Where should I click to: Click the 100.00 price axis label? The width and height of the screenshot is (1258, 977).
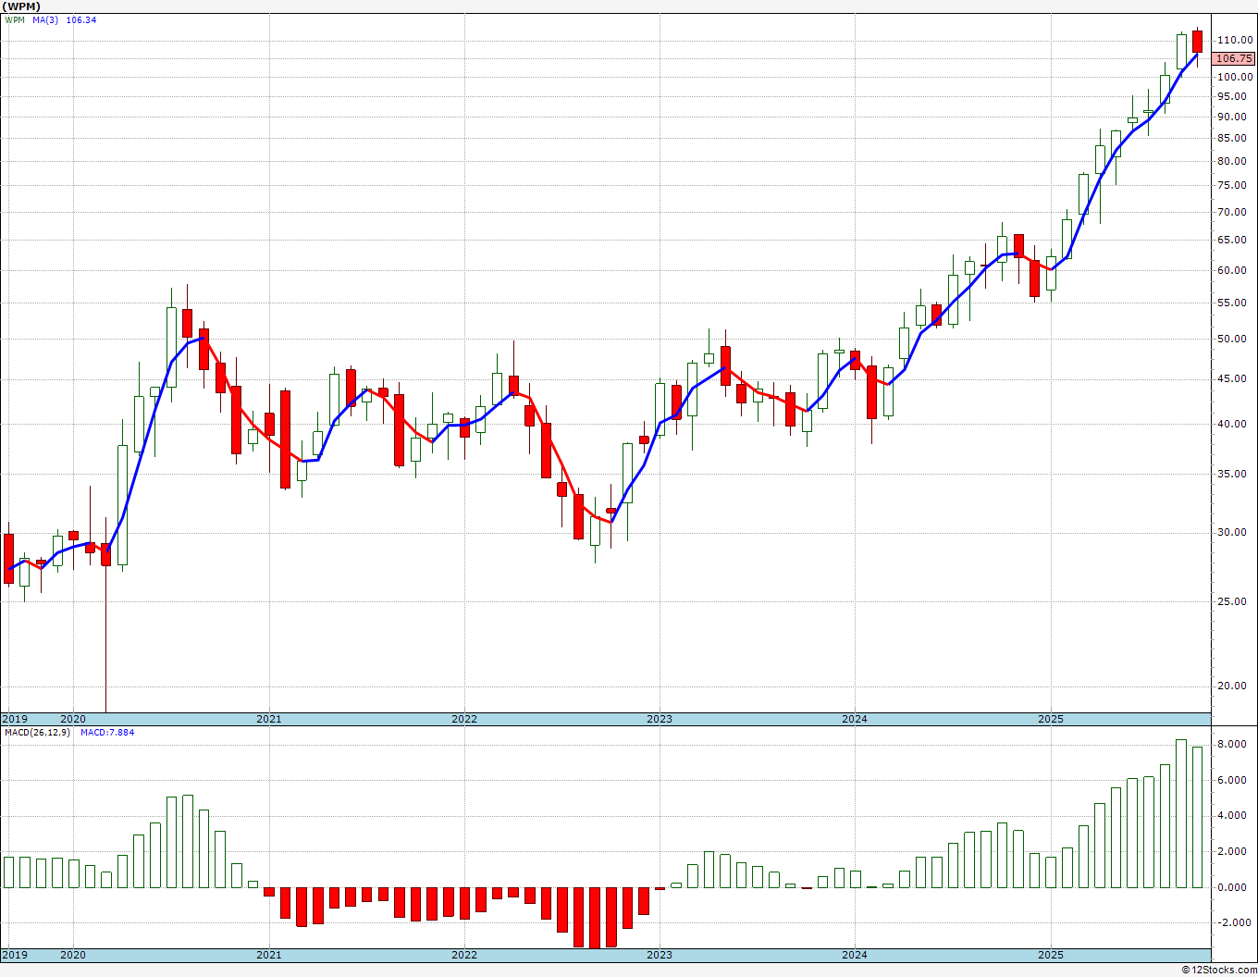click(1236, 77)
